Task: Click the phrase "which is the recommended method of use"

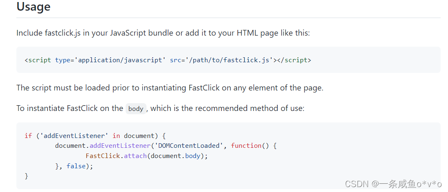Action: point(226,108)
